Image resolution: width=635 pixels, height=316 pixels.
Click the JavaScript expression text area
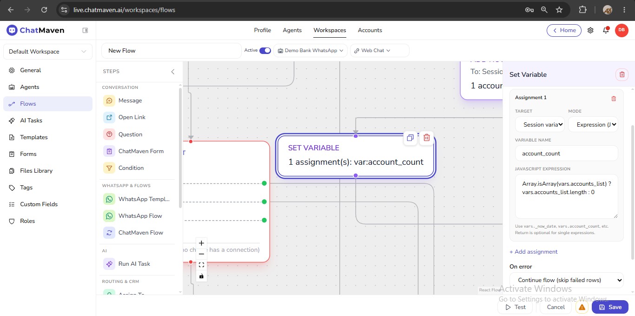tap(567, 196)
